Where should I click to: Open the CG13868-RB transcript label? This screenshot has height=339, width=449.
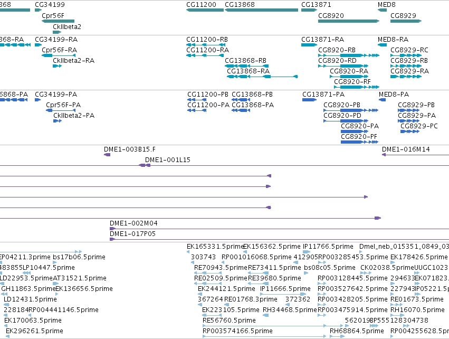pyautogui.click(x=246, y=61)
